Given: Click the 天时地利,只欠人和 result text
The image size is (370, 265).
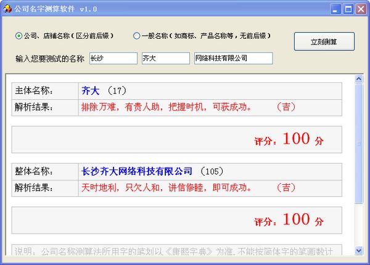Looking at the screenshot, I should coord(166,188).
